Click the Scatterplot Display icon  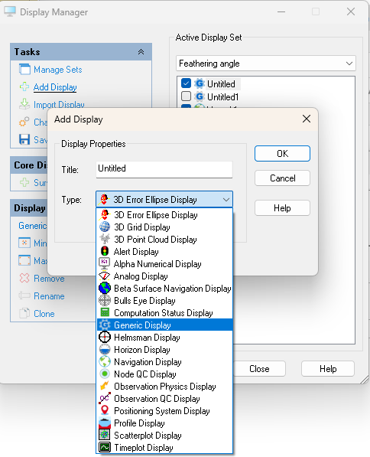[105, 435]
